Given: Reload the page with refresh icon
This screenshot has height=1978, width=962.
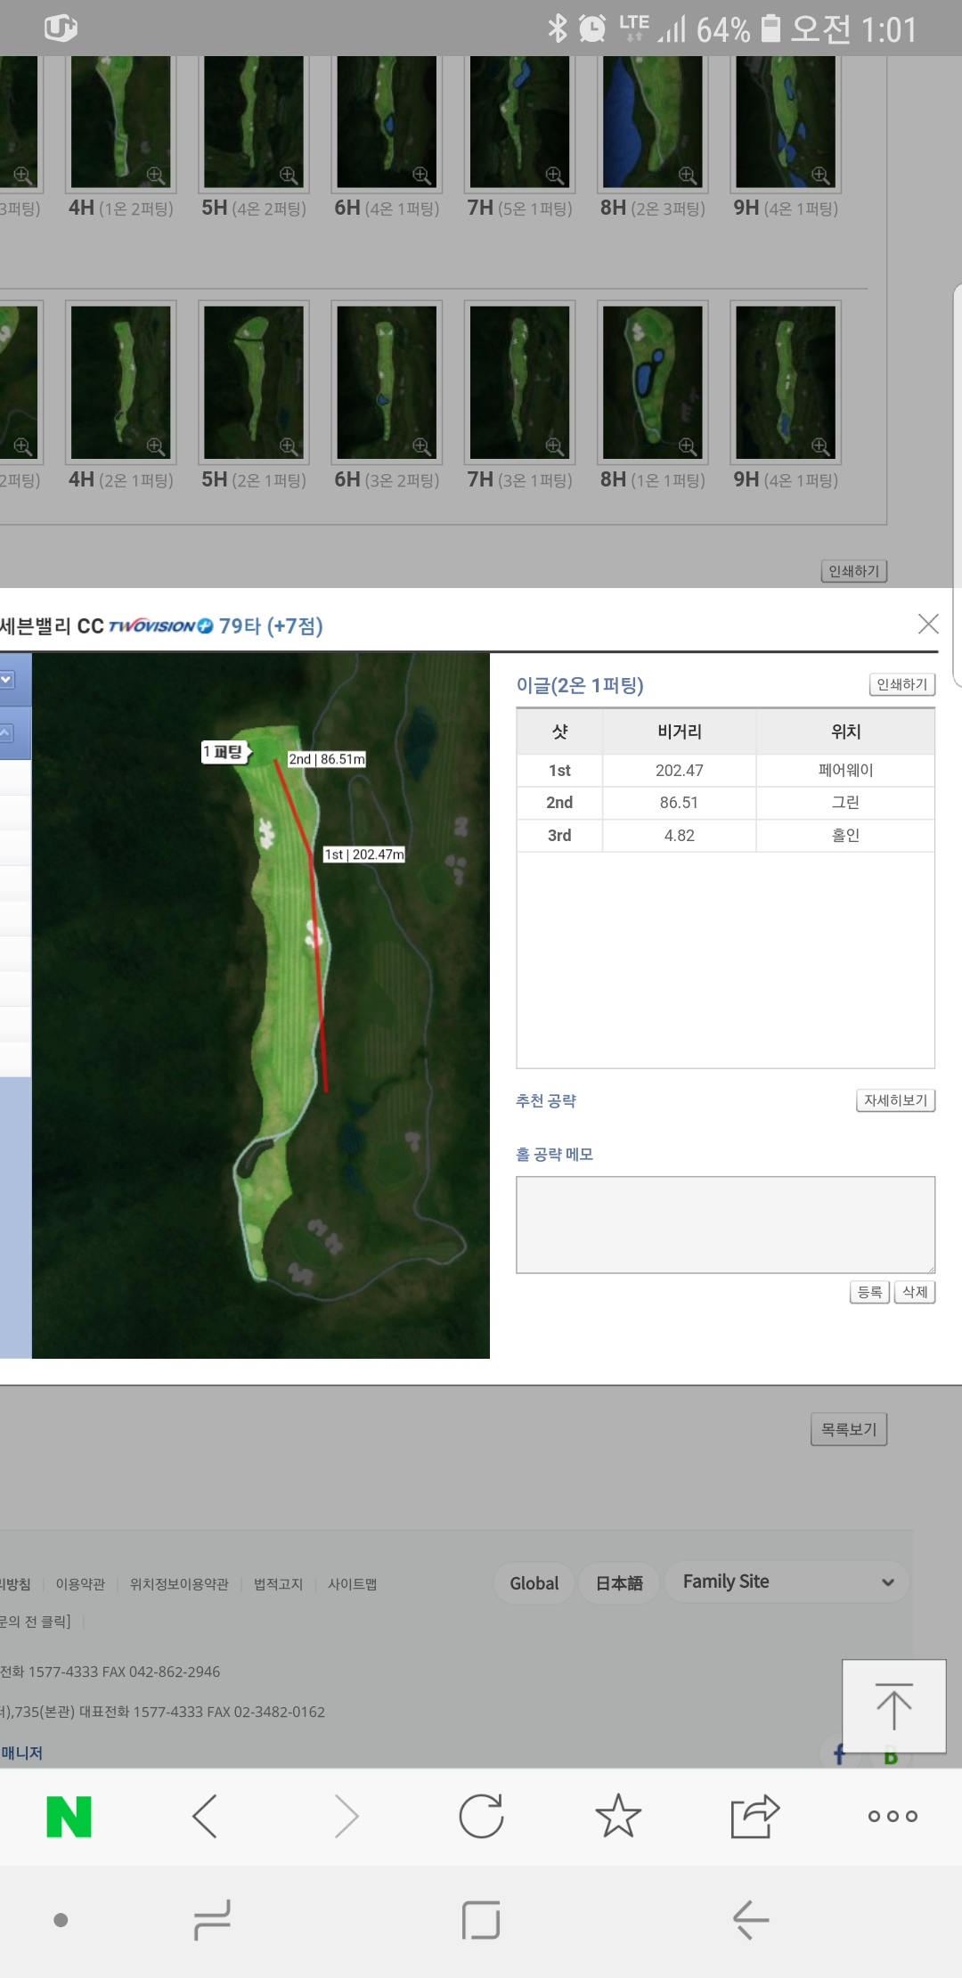Looking at the screenshot, I should (x=481, y=1816).
